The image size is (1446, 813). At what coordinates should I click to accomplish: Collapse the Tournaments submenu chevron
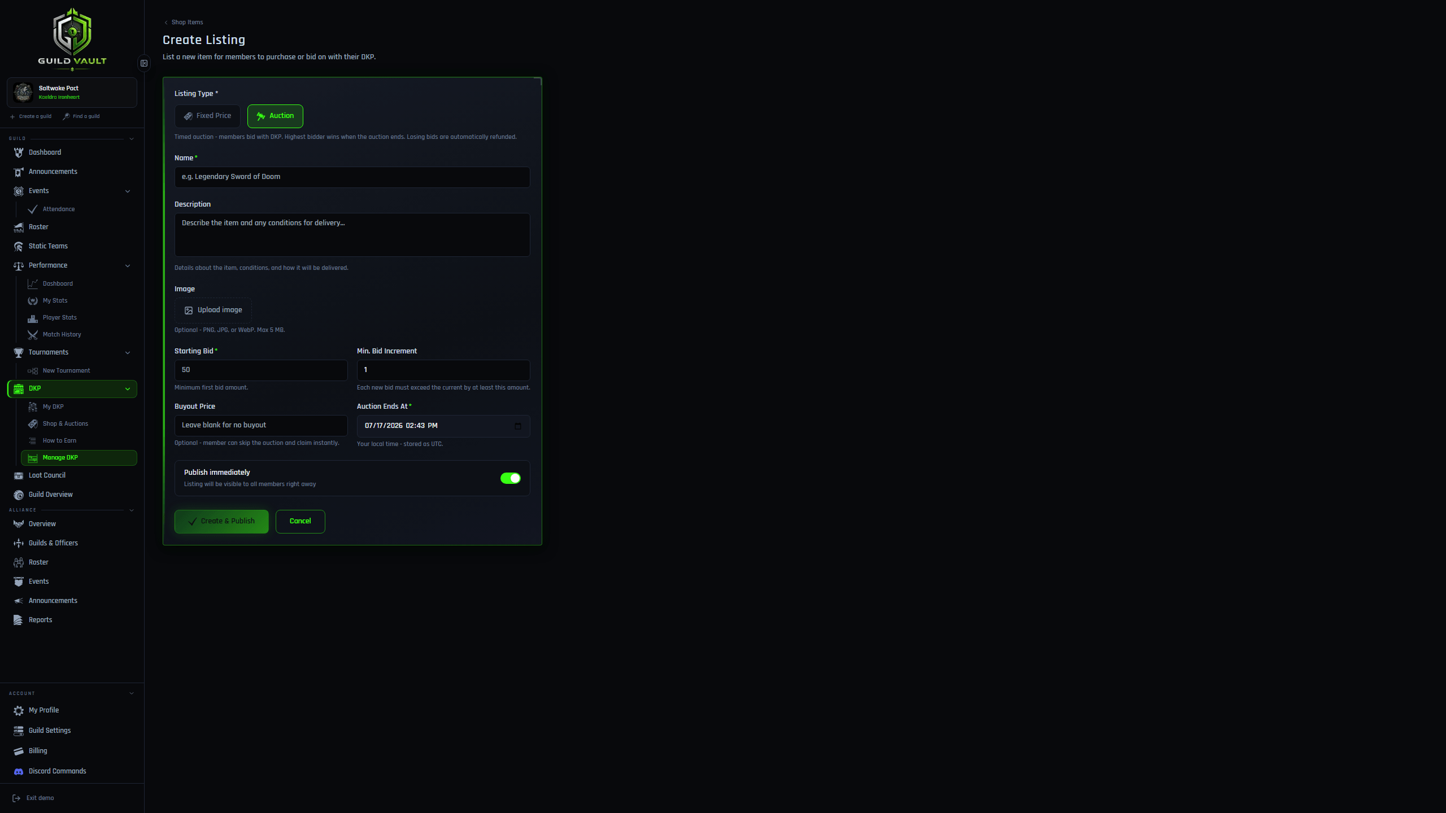click(128, 353)
